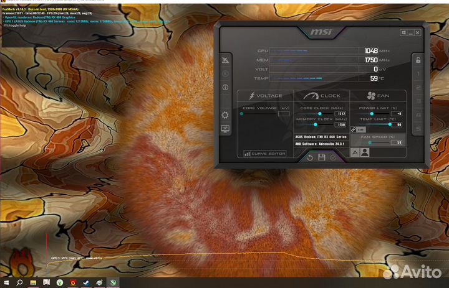This screenshot has height=288, width=449.
Task: Open the MSI Afterburner settings gear
Action: click(x=225, y=115)
